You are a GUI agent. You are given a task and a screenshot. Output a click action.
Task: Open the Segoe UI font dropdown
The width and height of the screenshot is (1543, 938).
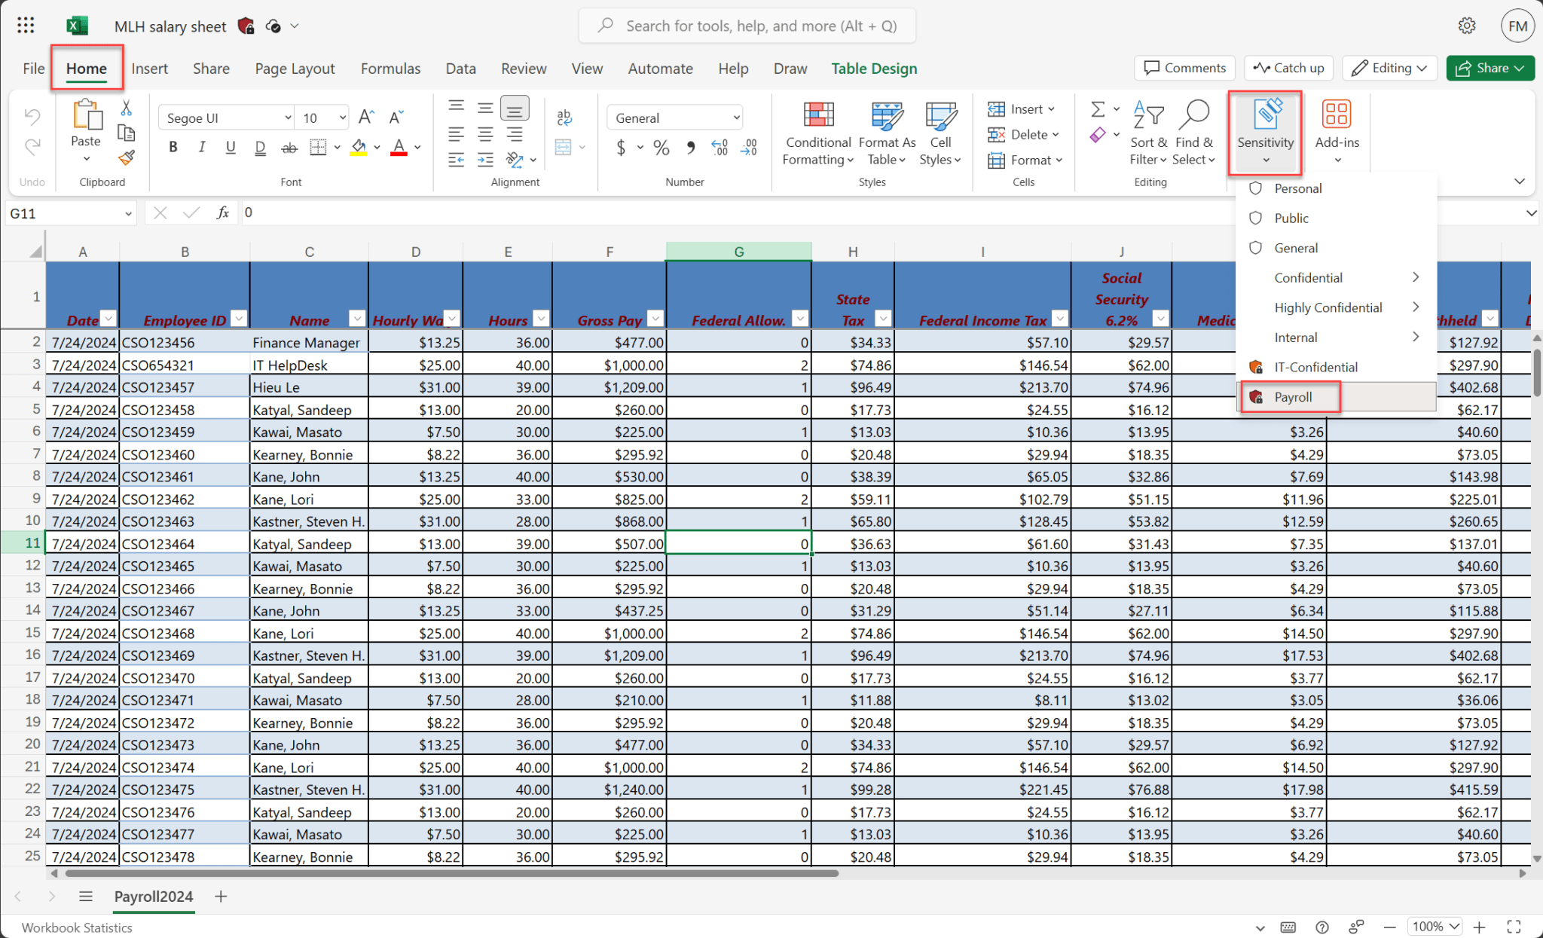[226, 118]
